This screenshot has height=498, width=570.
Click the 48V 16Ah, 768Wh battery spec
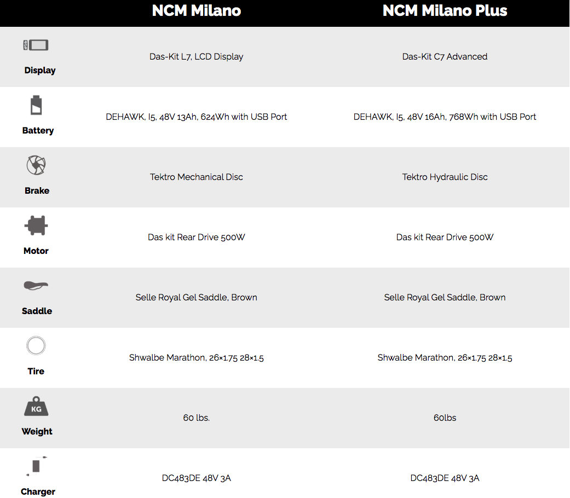(x=445, y=117)
